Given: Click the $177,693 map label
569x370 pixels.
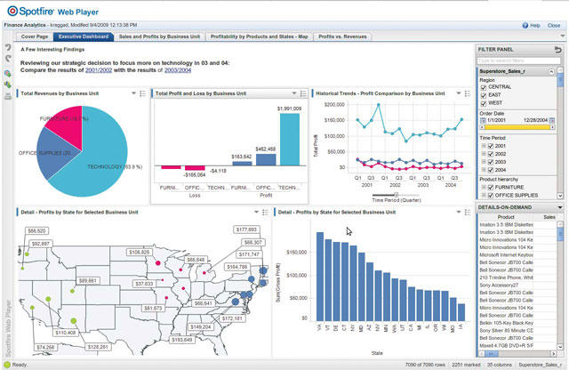Looking at the screenshot, I should (246, 229).
